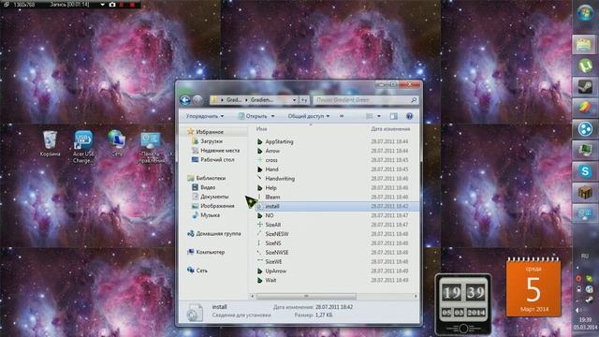Select the Acer USB Charge desktop shortcut
Image resolution: width=599 pixels, height=337 pixels.
click(83, 147)
